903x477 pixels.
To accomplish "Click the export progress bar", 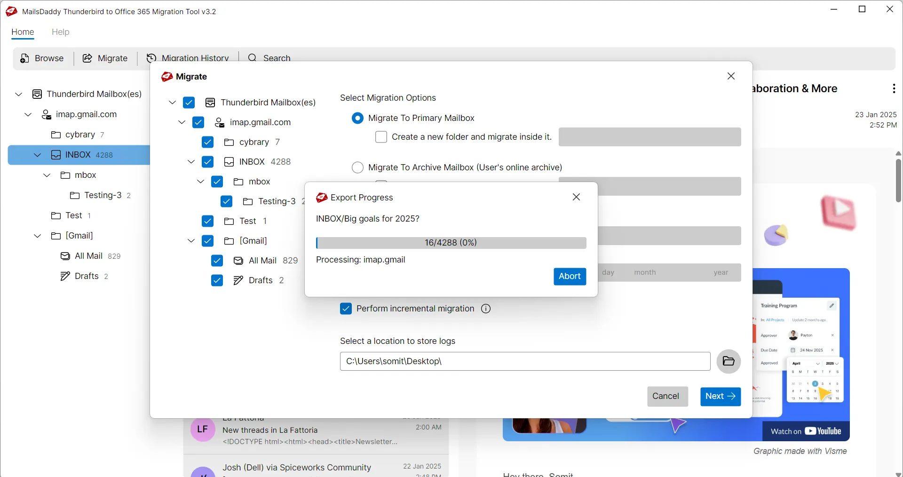I will [x=451, y=243].
